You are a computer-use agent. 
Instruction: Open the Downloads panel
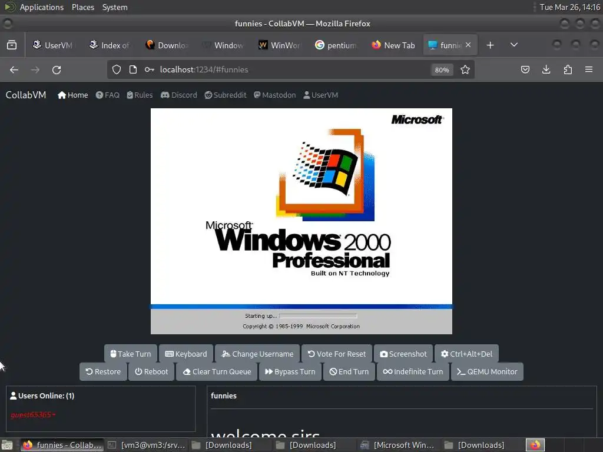click(x=546, y=69)
